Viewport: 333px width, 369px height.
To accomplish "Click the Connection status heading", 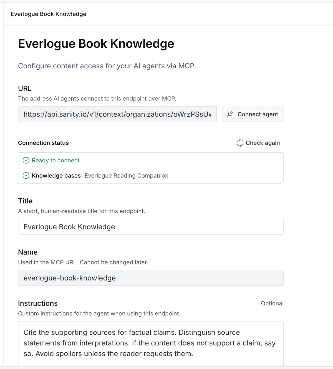I will coord(43,143).
